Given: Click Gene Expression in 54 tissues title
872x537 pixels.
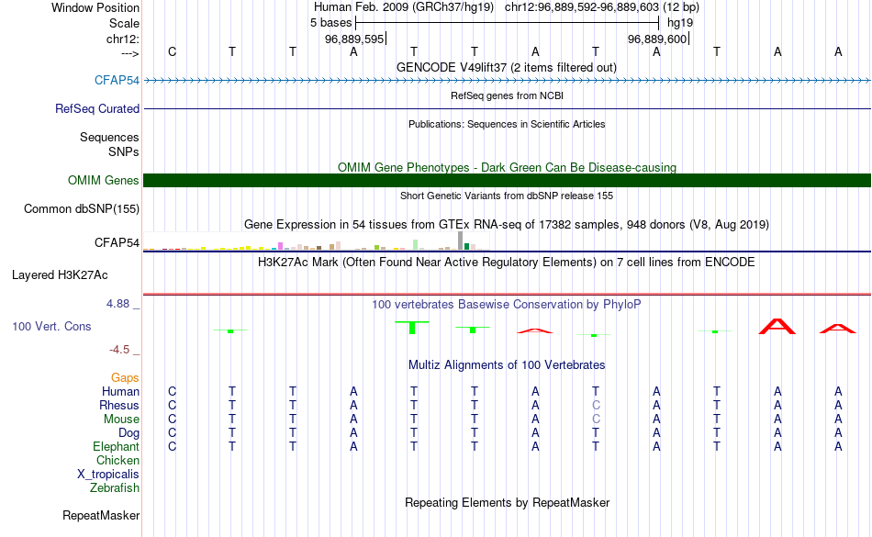Looking at the screenshot, I should pos(507,225).
